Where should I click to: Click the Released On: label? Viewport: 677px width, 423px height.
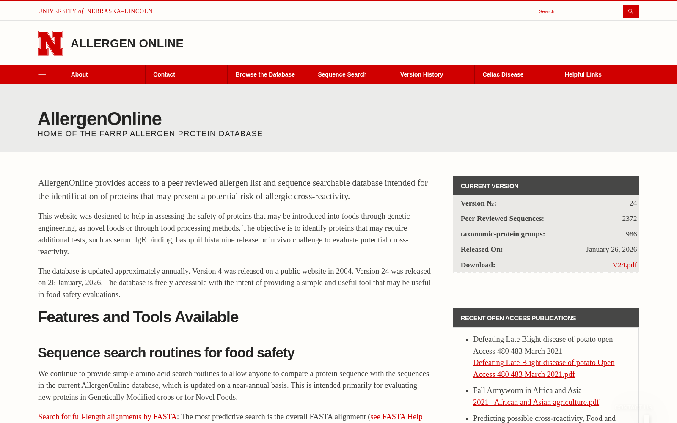coord(482,250)
